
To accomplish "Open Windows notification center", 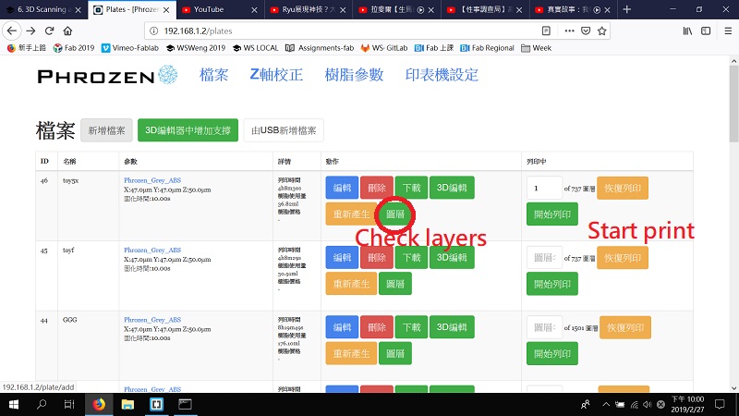I will coord(720,404).
